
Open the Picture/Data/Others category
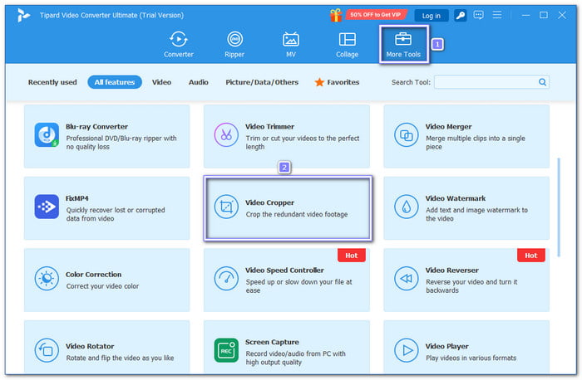(x=262, y=82)
